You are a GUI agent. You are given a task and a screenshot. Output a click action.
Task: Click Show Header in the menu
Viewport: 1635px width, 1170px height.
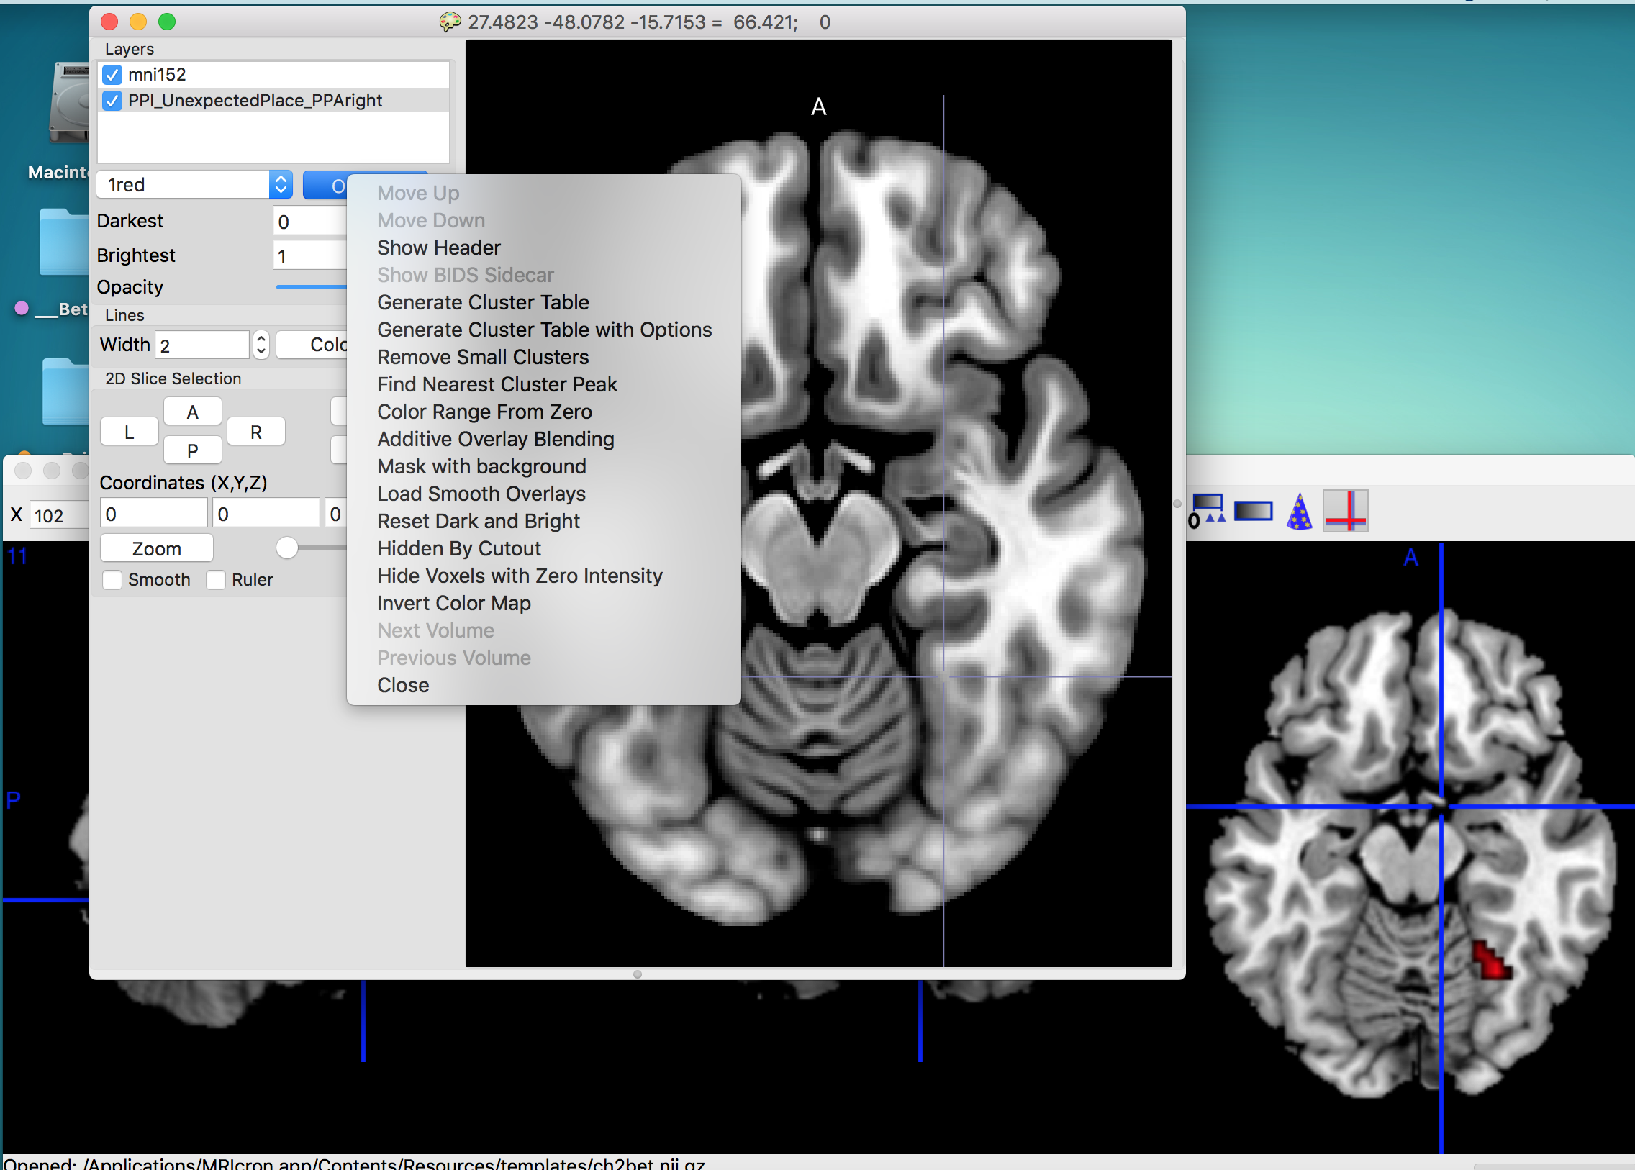(438, 248)
